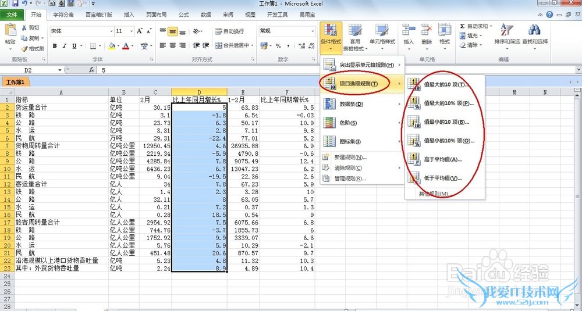Click the increase decimal icon
The width and height of the screenshot is (582, 311).
(x=301, y=45)
